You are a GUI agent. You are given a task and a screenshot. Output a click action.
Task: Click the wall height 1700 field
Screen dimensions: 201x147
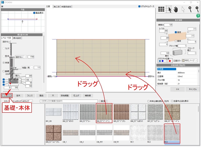[x=31, y=57]
